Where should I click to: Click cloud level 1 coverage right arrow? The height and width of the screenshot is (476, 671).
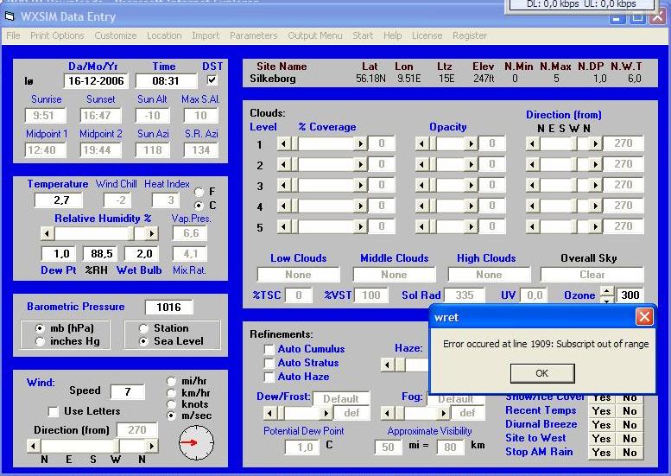click(361, 143)
